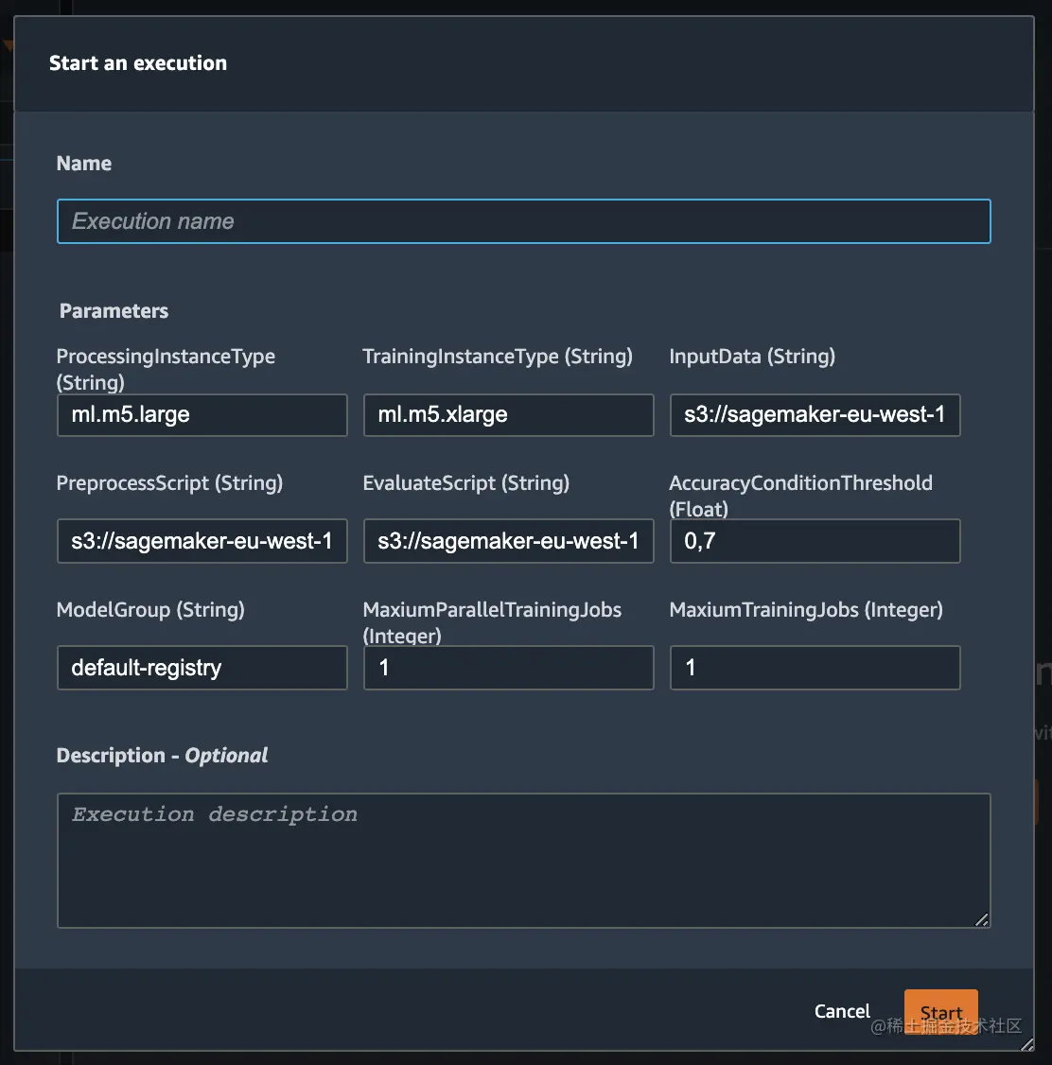This screenshot has width=1052, height=1065.
Task: Click the InputData S3 path field
Action: click(x=815, y=415)
